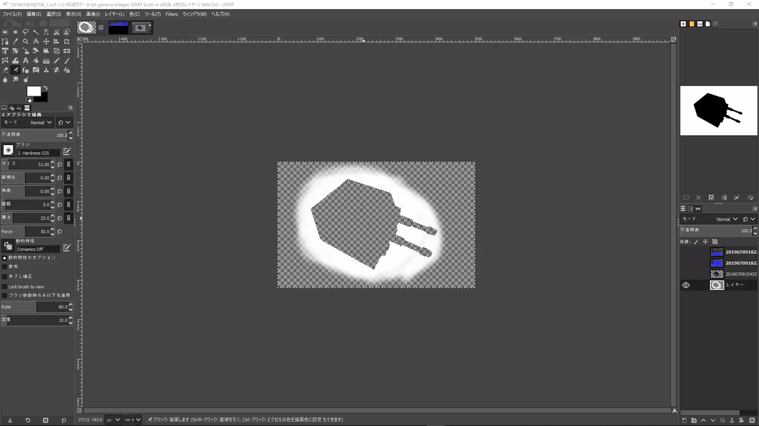Open the px unit dropdown

pos(113,420)
